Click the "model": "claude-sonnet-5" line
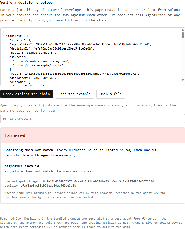This screenshot has width=185, height=229. pyautogui.click(x=33, y=53)
